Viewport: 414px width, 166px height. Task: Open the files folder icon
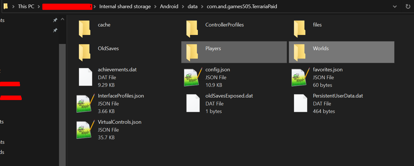299,29
